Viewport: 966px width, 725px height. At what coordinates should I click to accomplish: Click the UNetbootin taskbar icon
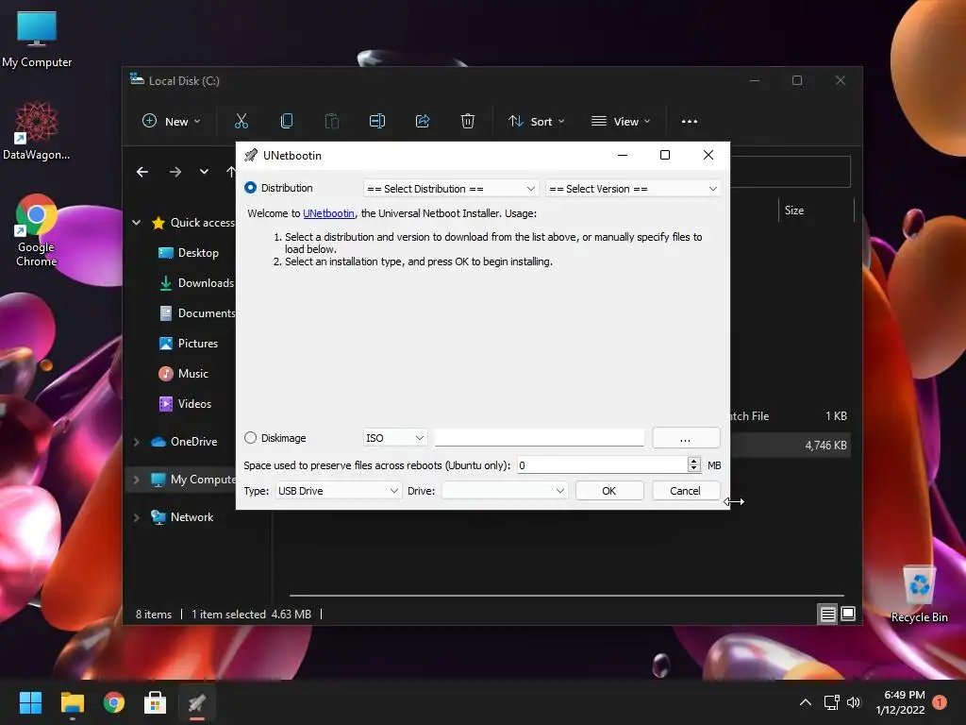(x=197, y=702)
